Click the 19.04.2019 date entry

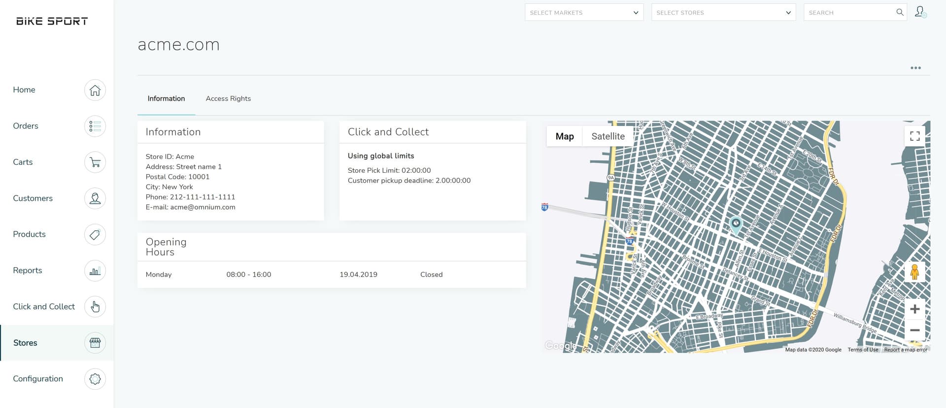[x=358, y=275]
